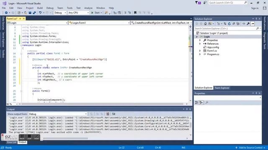Screen dimensions: 268x150
Task: Toggle pin on Form1.cs tab
Action: tap(20, 18)
